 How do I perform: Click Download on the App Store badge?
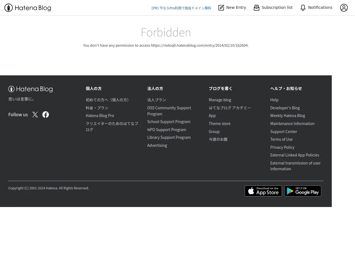[x=263, y=191]
